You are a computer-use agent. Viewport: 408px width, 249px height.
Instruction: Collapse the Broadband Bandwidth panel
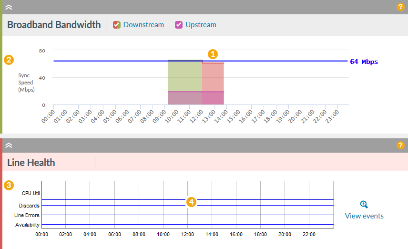[x=9, y=7]
